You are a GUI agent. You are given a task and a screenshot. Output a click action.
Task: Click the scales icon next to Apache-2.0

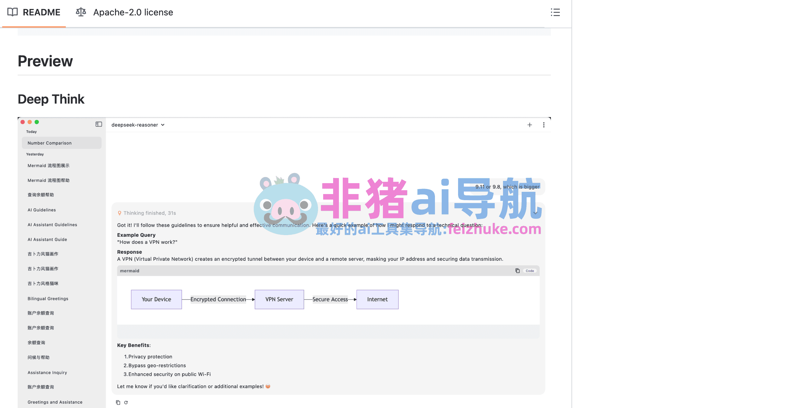[x=80, y=12]
